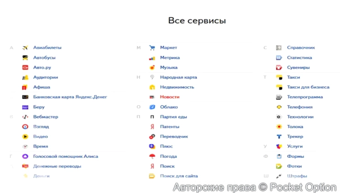
Task: Click the Аудитории service icon
Action: pyautogui.click(x=25, y=77)
